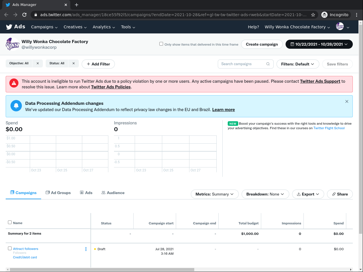Click the browser back arrow

pos(6,15)
